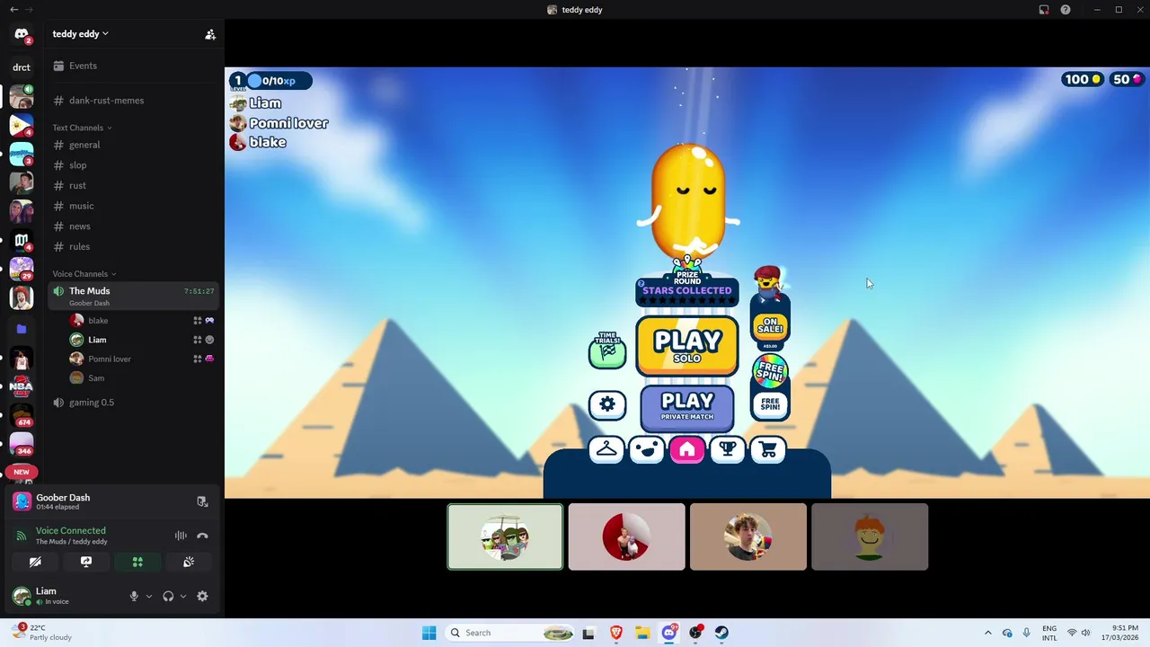Select Pomni lover in game player list
1150x647 pixels.
pyautogui.click(x=279, y=123)
